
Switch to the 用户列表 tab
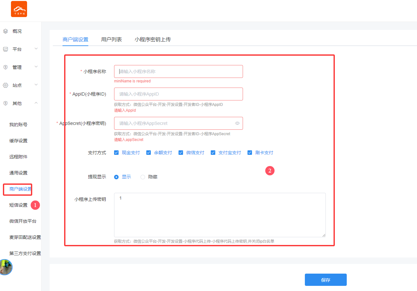[112, 39]
